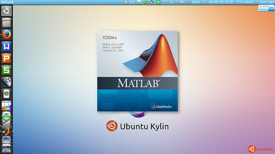Click the network speed monitor widget
The width and height of the screenshot is (275, 154).
266,8
